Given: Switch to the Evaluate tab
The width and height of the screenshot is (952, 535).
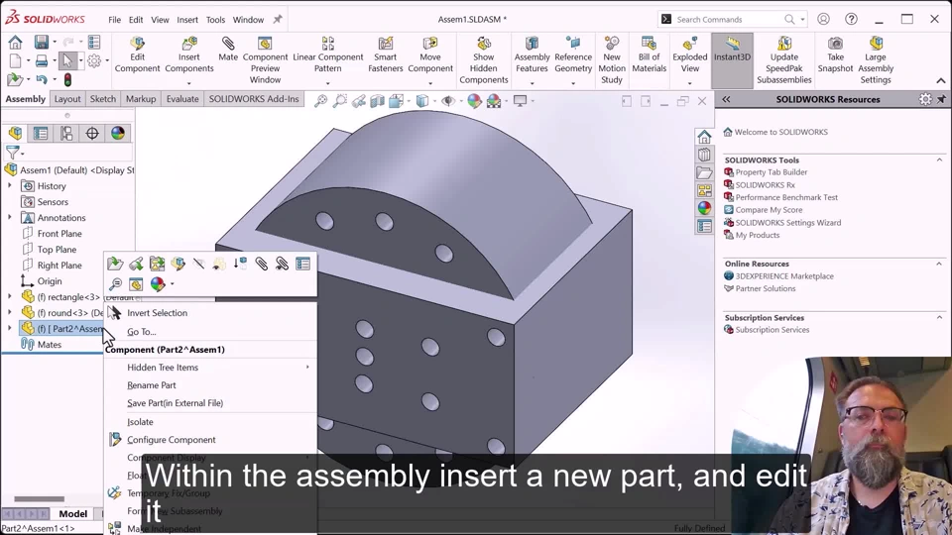Looking at the screenshot, I should tap(182, 99).
